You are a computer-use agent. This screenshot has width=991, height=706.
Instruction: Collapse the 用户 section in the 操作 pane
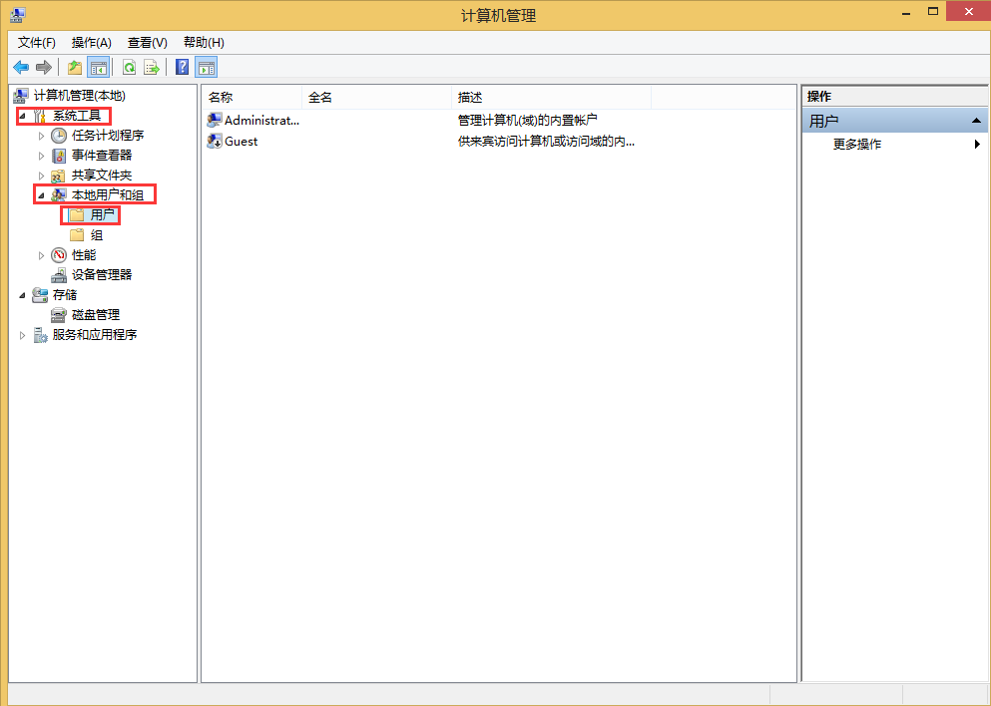pyautogui.click(x=976, y=120)
